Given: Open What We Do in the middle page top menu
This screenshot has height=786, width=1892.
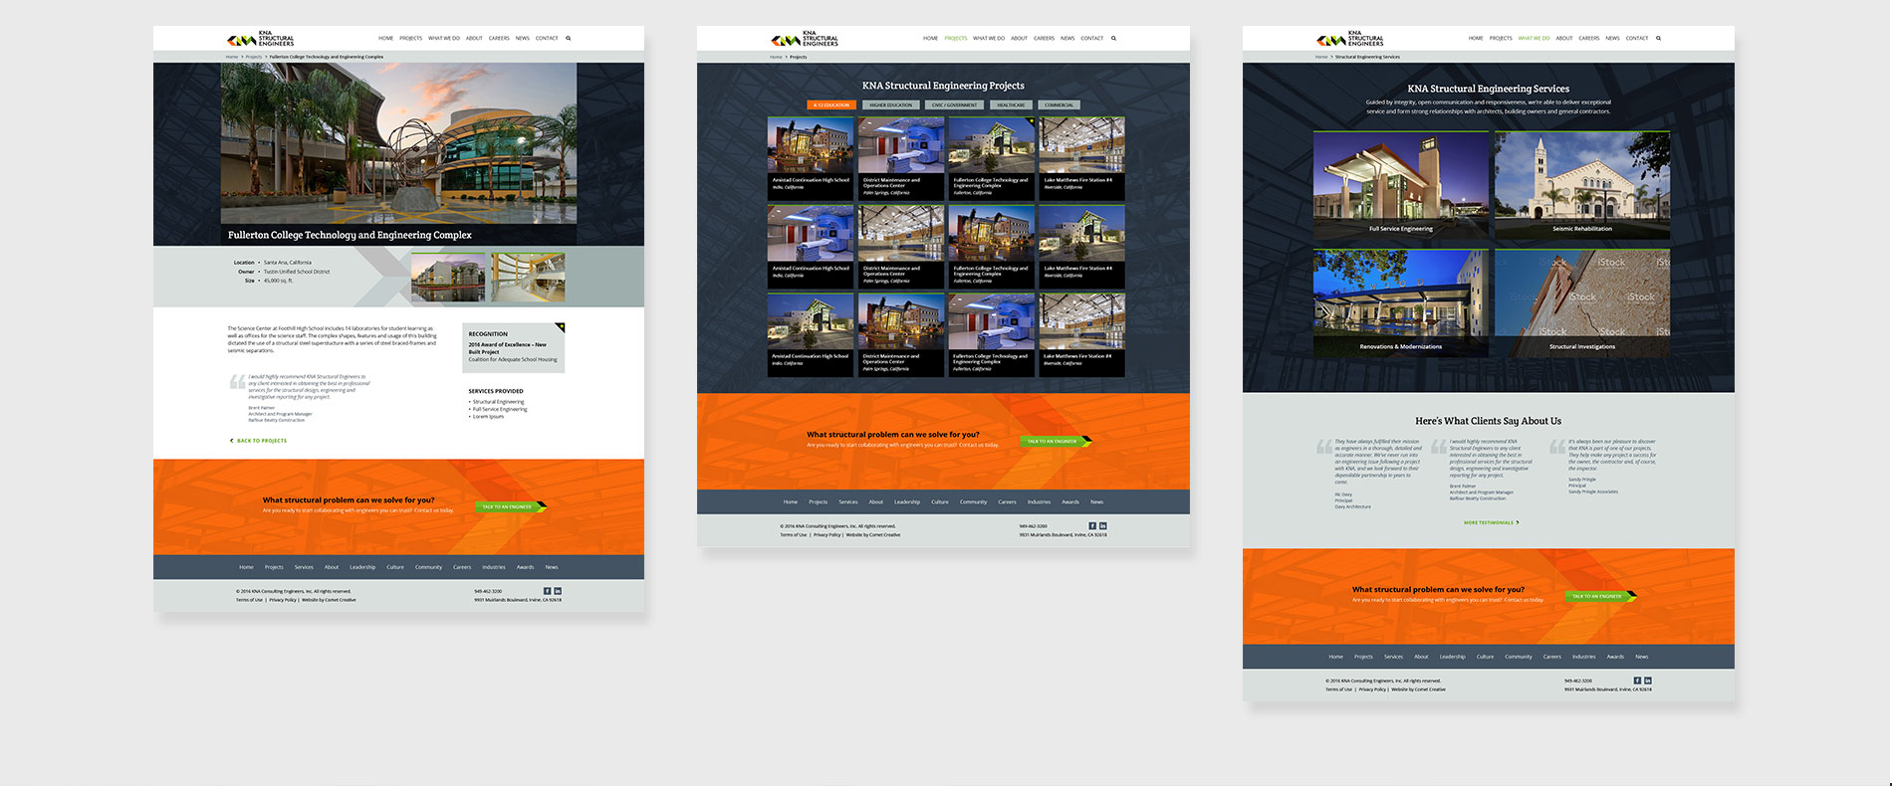Looking at the screenshot, I should (988, 38).
